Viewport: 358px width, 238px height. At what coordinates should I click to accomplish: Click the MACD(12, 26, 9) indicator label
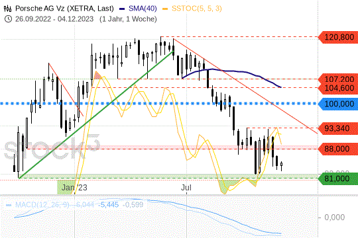(x=42, y=204)
